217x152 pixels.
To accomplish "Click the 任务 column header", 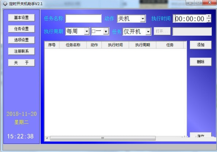I will tap(170, 45).
